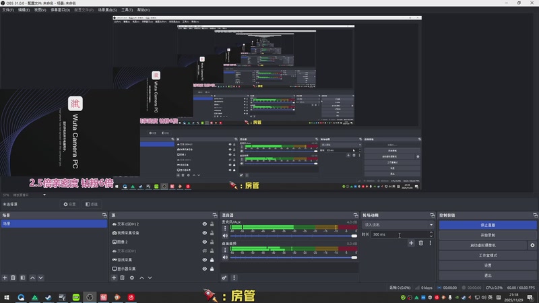
Task: Remove scene transition with trash icon
Action: [420, 243]
